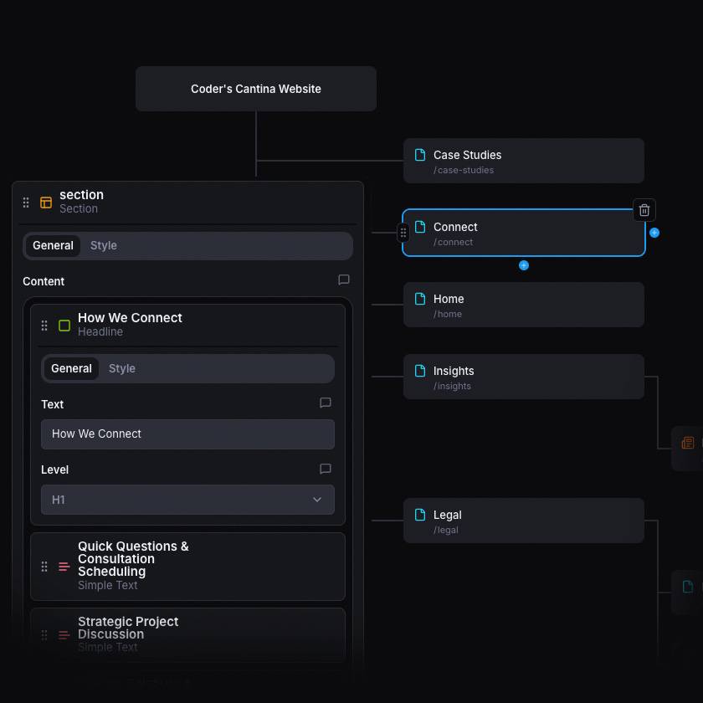Switch to the section's Style tab
This screenshot has width=703, height=703.
click(104, 246)
